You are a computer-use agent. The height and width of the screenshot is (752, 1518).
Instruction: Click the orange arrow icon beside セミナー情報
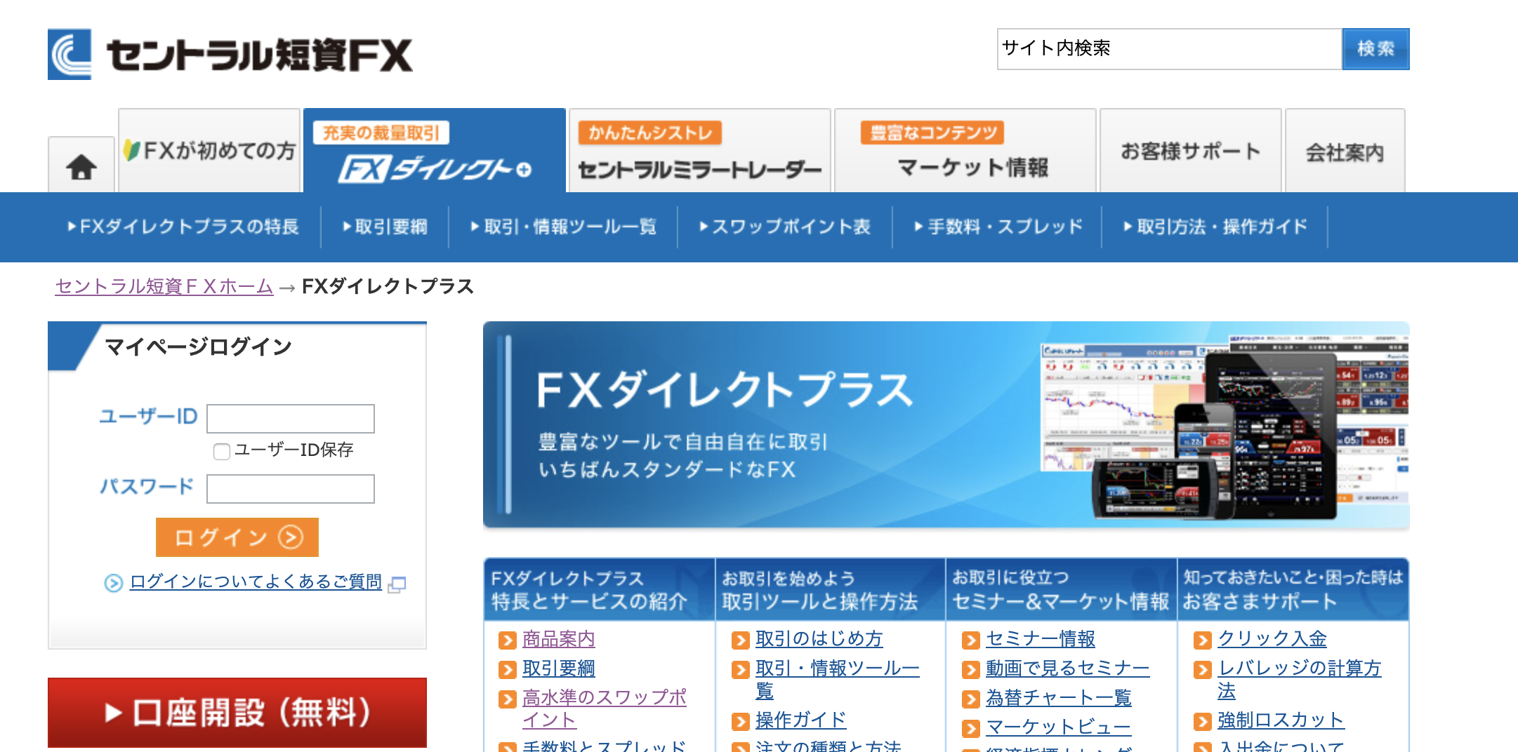970,640
